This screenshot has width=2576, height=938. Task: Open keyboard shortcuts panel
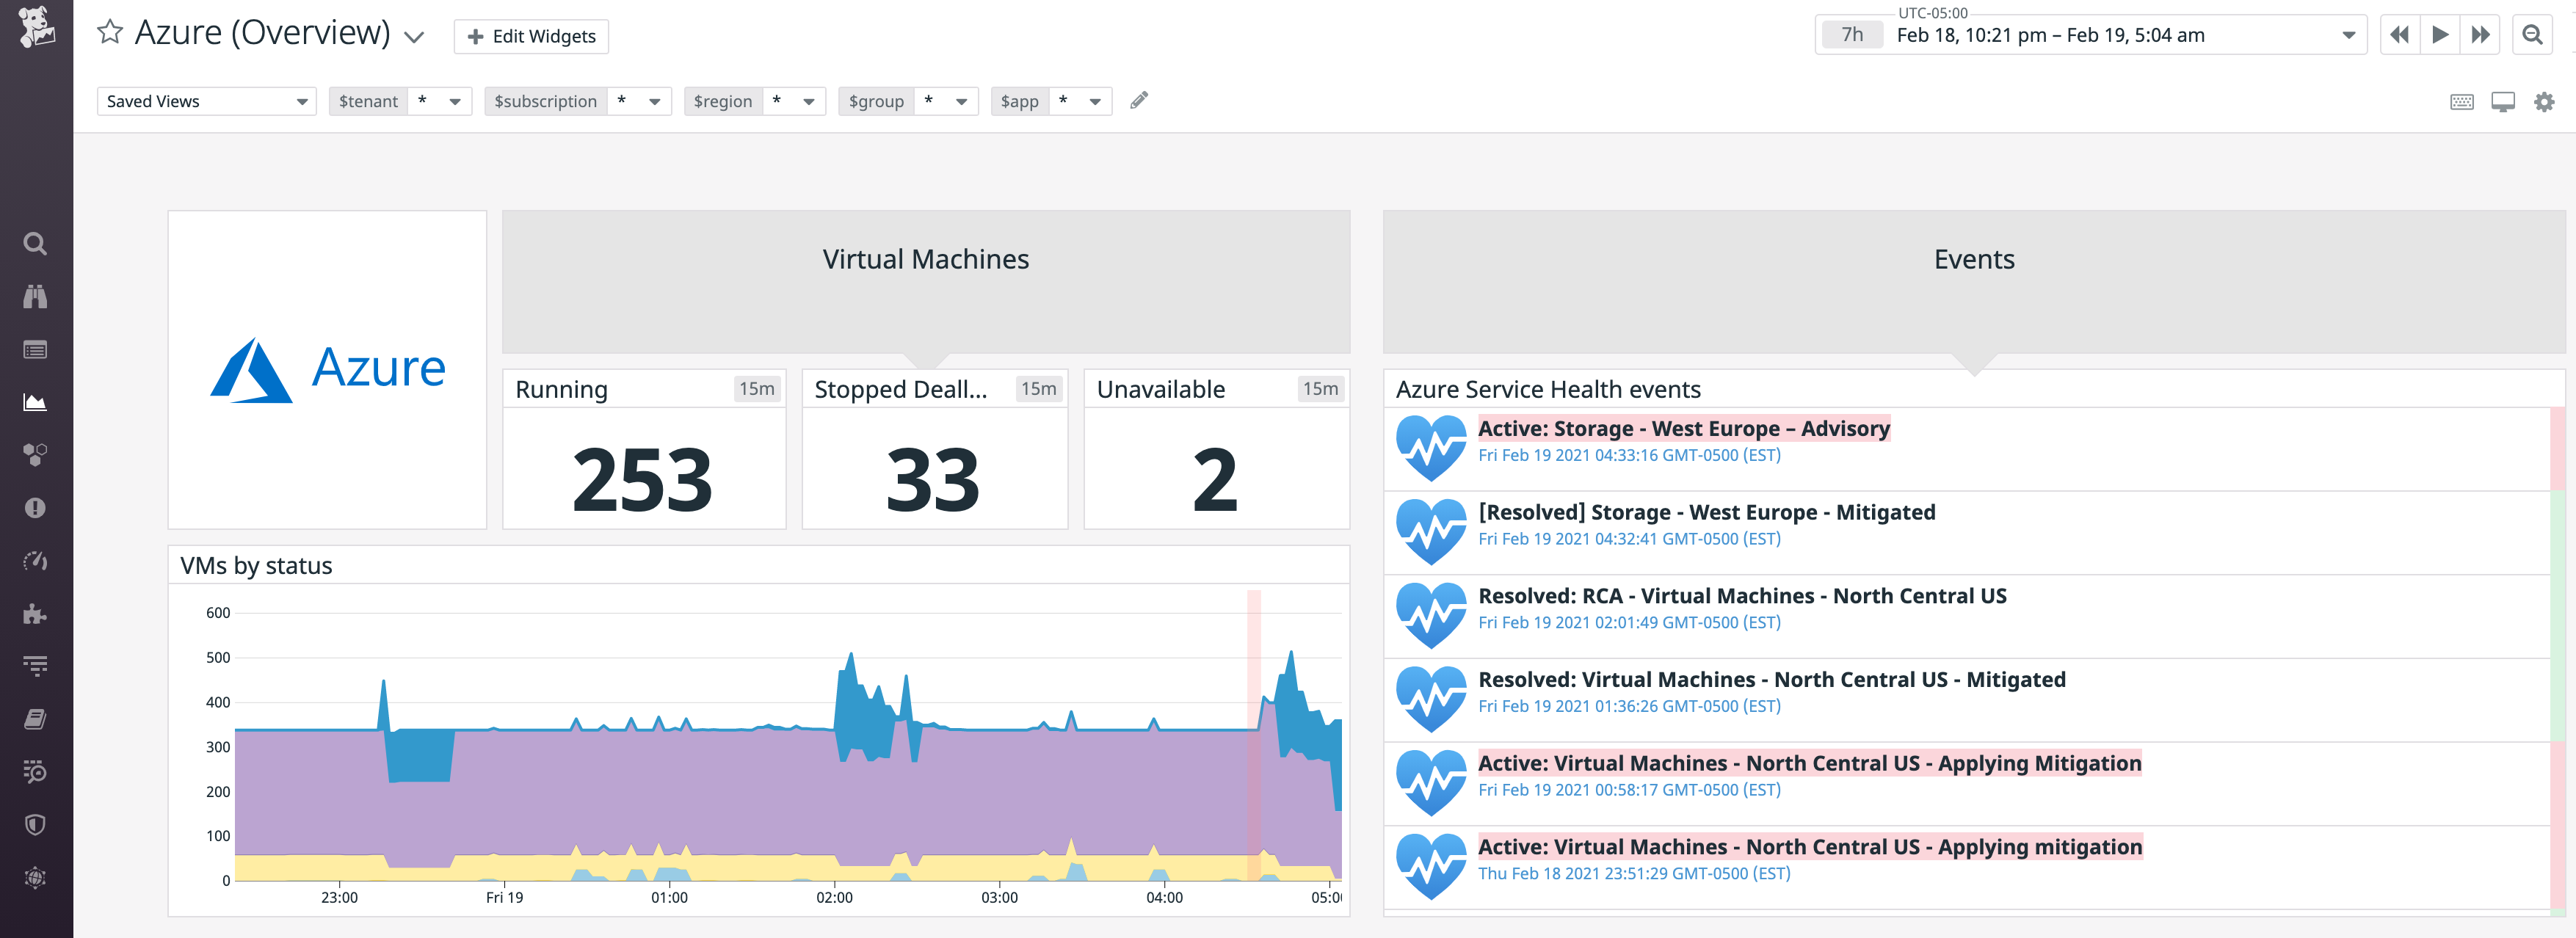click(x=2462, y=101)
